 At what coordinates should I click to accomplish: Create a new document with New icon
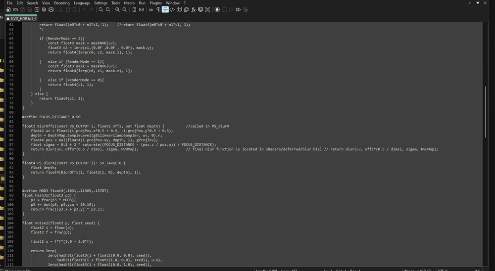click(8, 10)
